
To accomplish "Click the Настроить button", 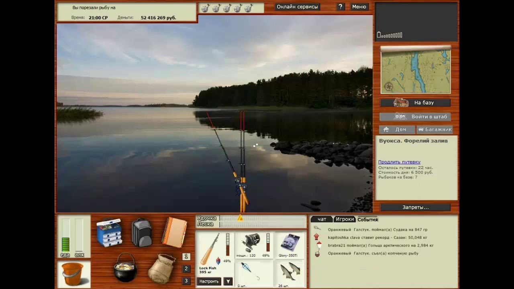I will (x=209, y=281).
